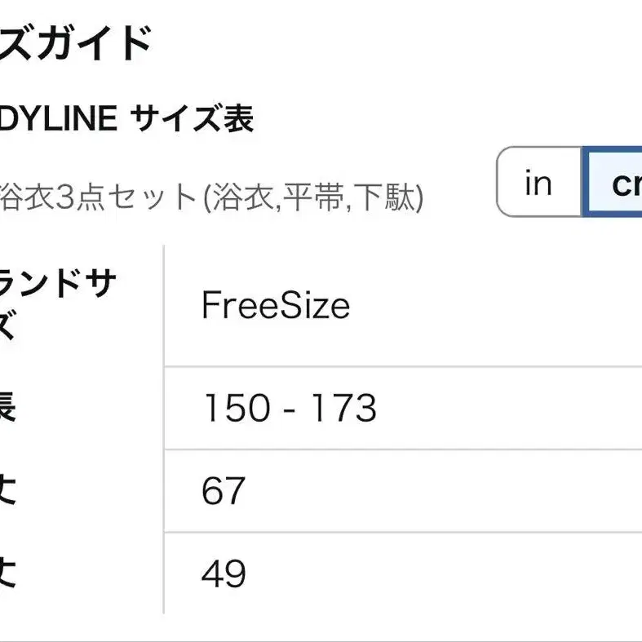The height and width of the screenshot is (642, 642).
Task: Select the 浴衣3点セット product description
Action: [98, 197]
